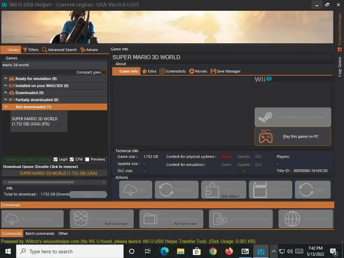This screenshot has width=344, height=258.
Task: Click the Game size 1.752 GB value
Action: pyautogui.click(x=151, y=157)
